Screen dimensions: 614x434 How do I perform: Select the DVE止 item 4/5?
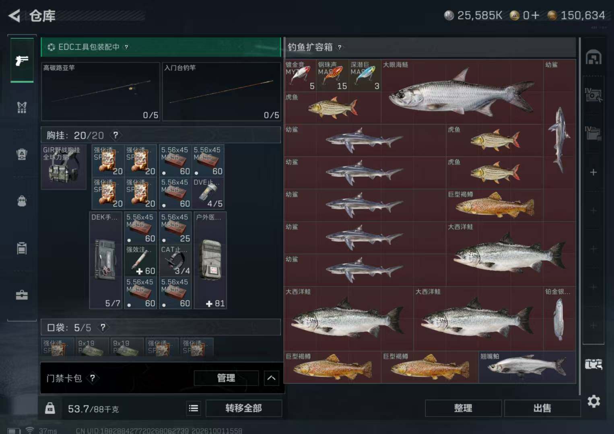pos(208,193)
